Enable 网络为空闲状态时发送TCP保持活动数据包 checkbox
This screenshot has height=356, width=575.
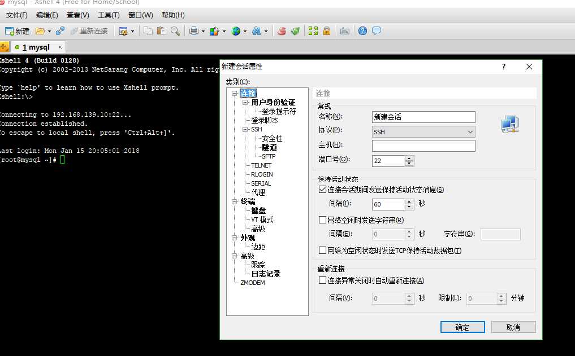(322, 250)
